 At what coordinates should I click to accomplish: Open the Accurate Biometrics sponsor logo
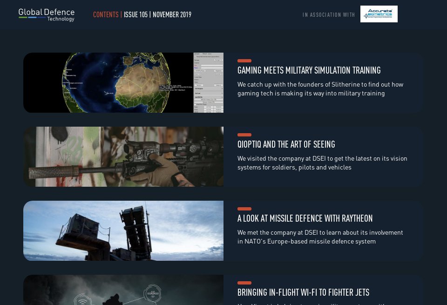click(379, 14)
